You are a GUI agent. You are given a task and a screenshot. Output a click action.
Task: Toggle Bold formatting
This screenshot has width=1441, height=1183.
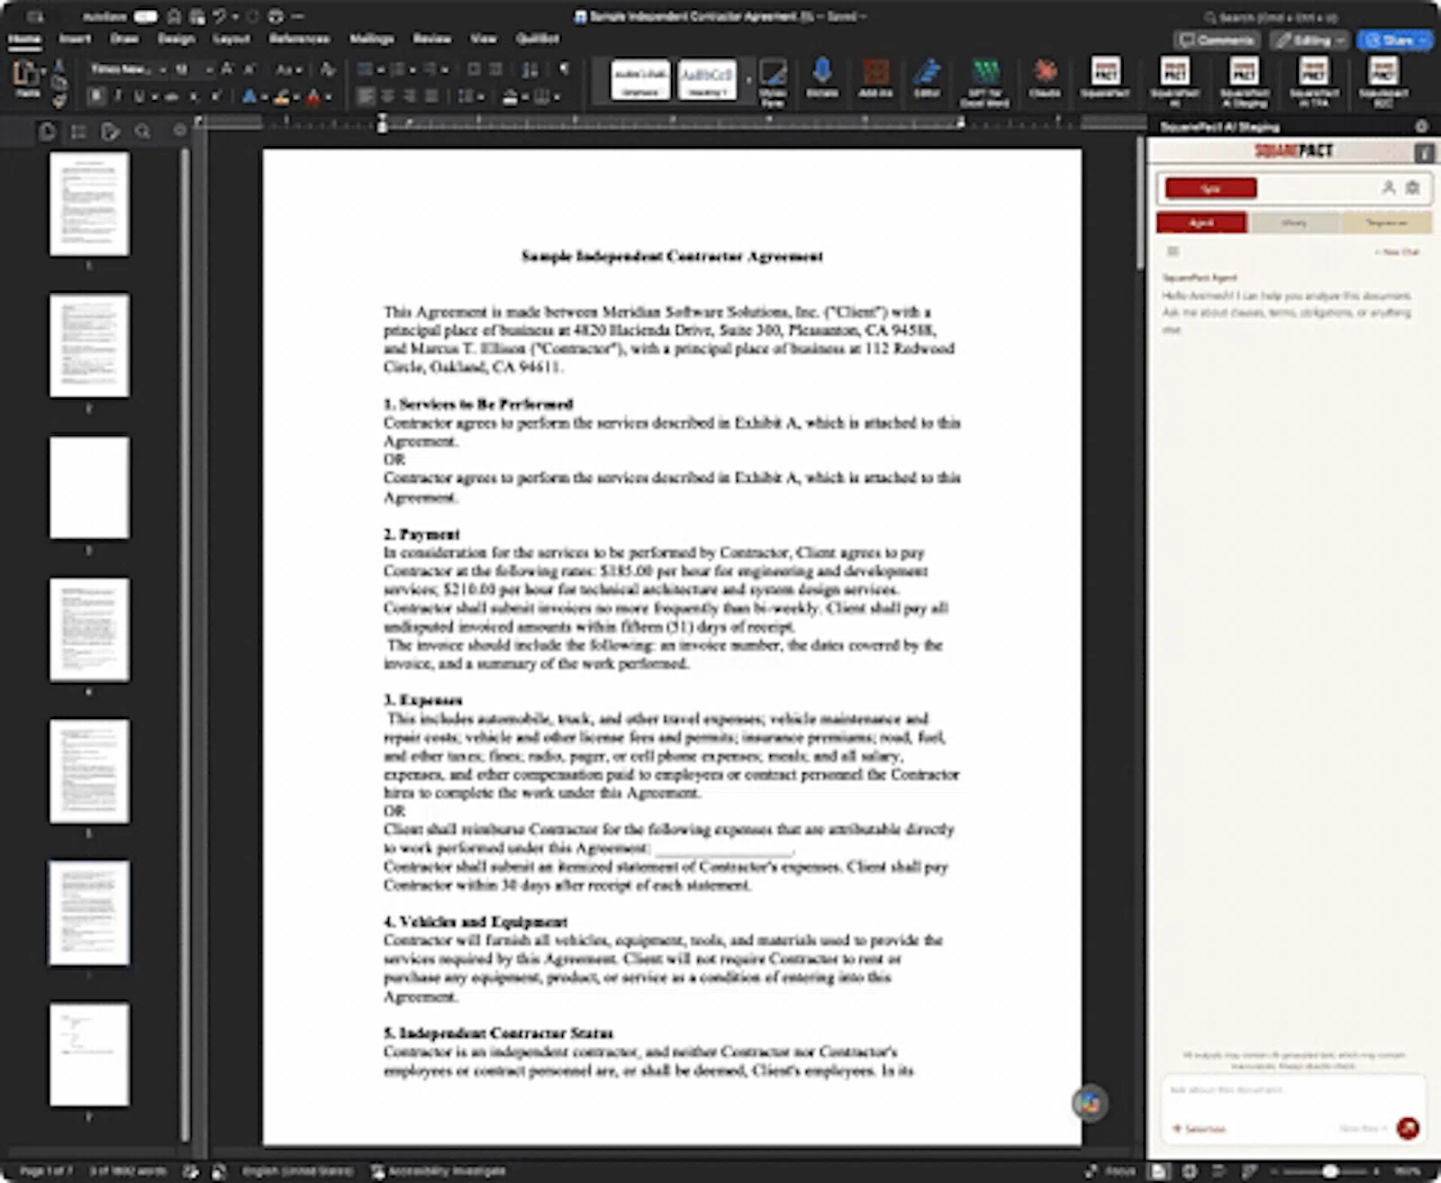click(96, 96)
